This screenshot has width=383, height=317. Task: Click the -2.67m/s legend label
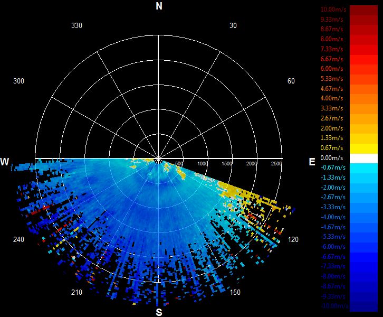[x=333, y=197]
